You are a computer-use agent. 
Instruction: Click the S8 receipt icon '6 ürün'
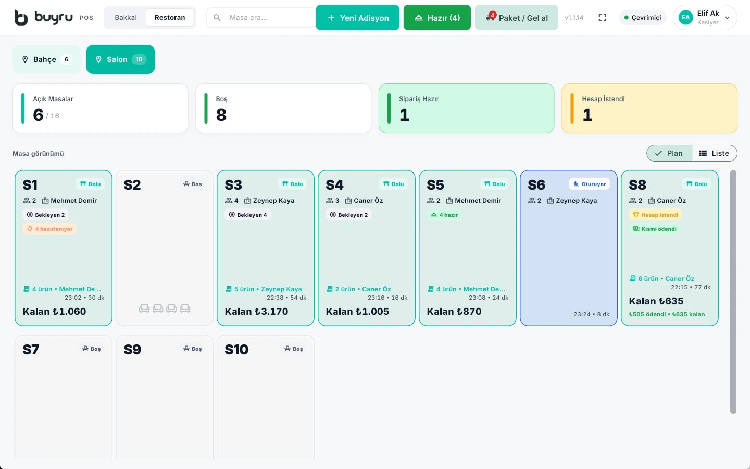click(x=633, y=278)
